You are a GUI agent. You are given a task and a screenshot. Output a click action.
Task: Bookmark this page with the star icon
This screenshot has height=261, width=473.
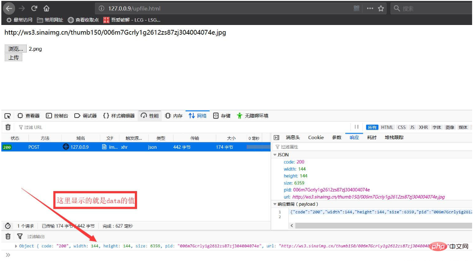(381, 8)
